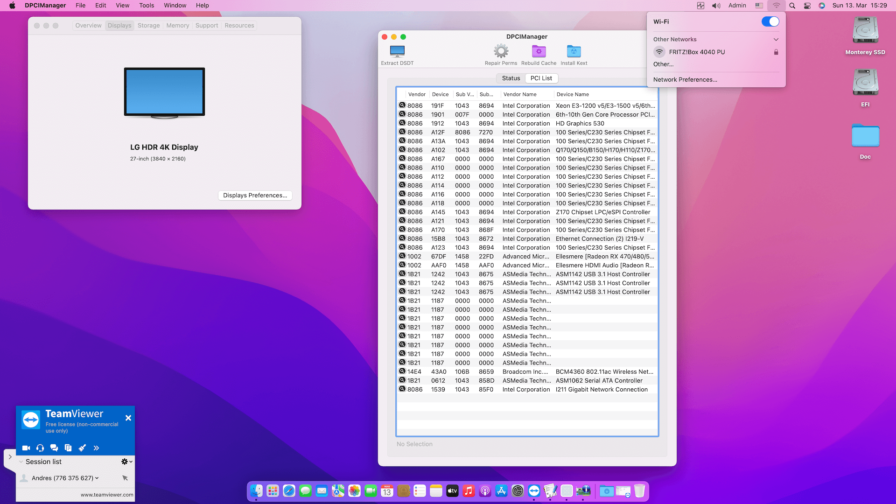
Task: Click magnifier icon on the I211 Gigabit row
Action: [402, 389]
